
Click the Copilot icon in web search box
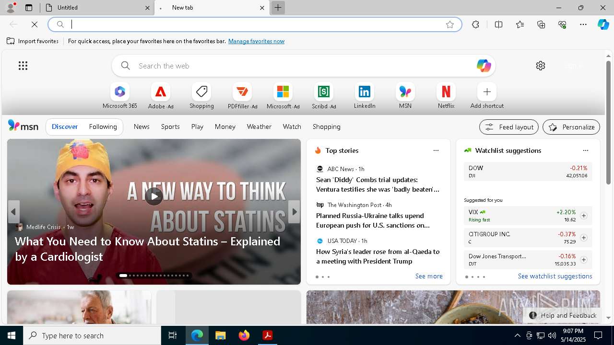coord(484,66)
